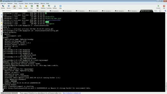Click the paperclip icon at tab bar end
The image size is (167, 94).
click(165, 11)
